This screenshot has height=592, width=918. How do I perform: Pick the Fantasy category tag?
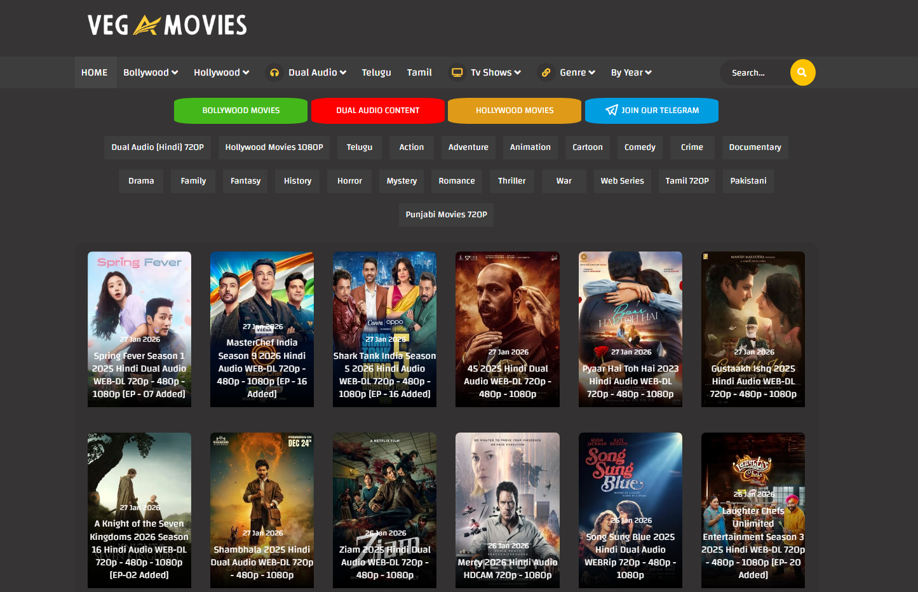click(245, 181)
